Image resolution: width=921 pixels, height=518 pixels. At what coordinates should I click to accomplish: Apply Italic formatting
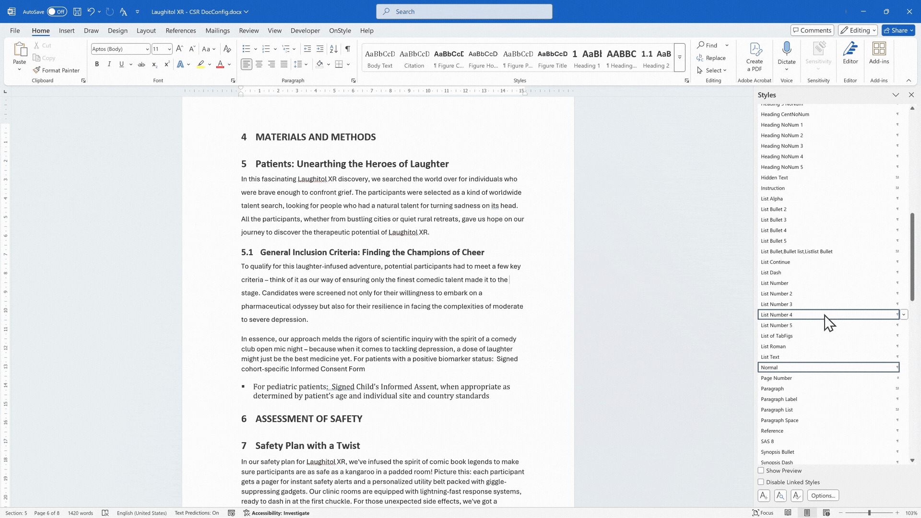tap(109, 64)
